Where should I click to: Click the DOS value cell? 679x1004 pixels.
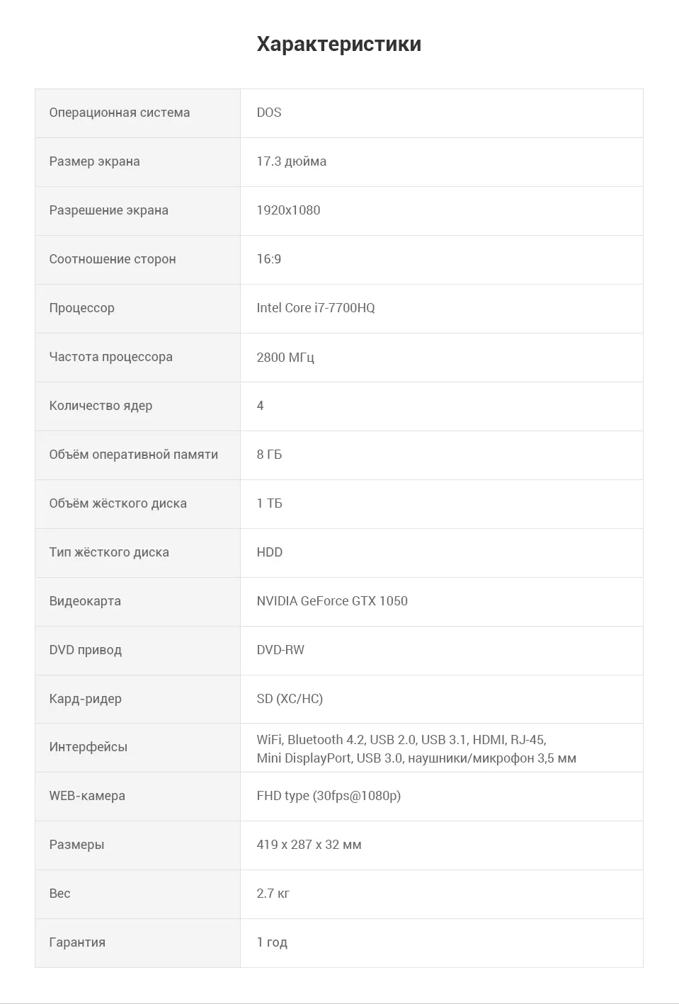(442, 113)
